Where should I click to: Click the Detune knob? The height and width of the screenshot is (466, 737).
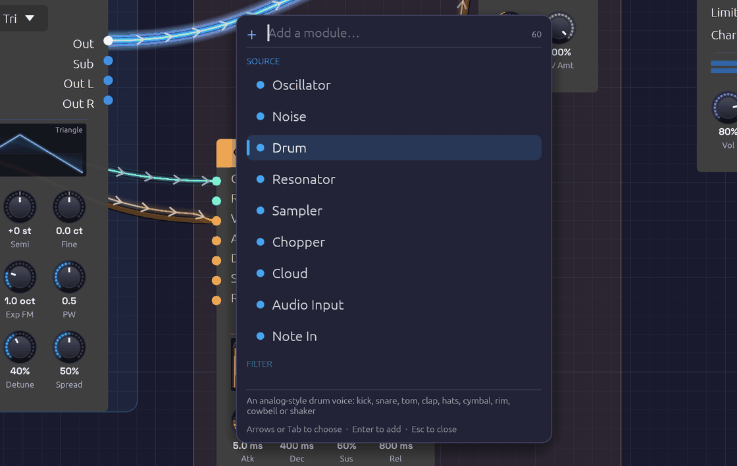tap(20, 347)
